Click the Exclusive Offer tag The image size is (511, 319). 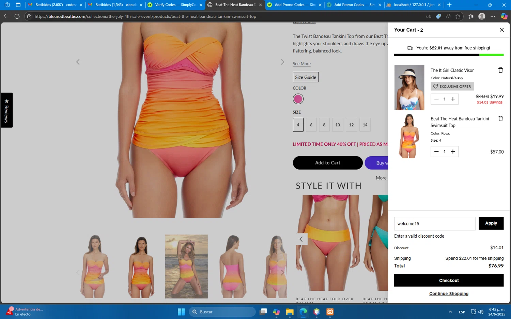452,86
